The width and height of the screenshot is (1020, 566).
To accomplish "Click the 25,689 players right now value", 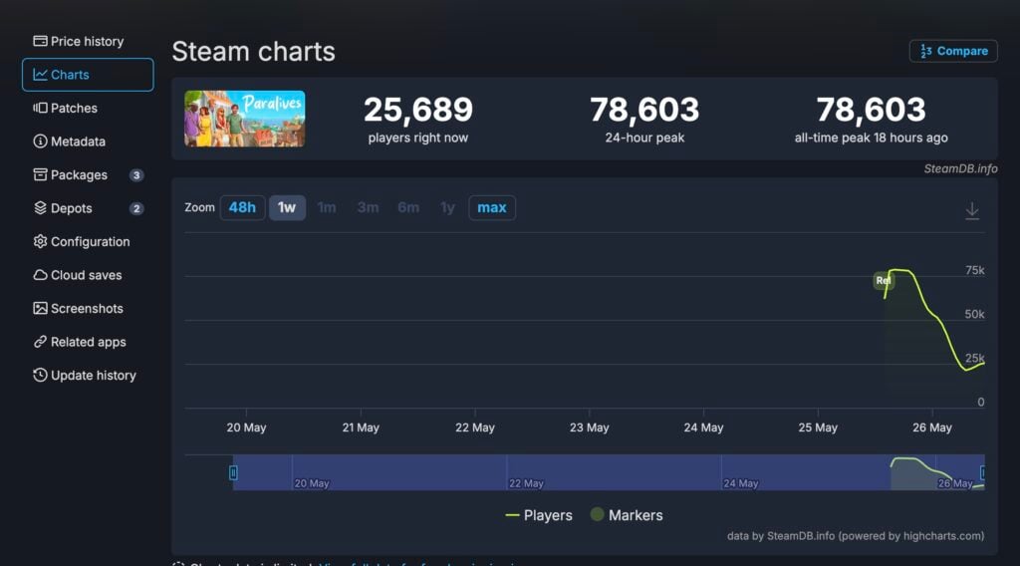I will point(418,110).
